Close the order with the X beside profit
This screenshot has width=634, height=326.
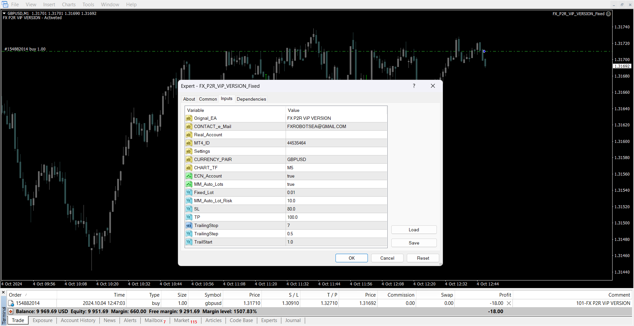509,303
